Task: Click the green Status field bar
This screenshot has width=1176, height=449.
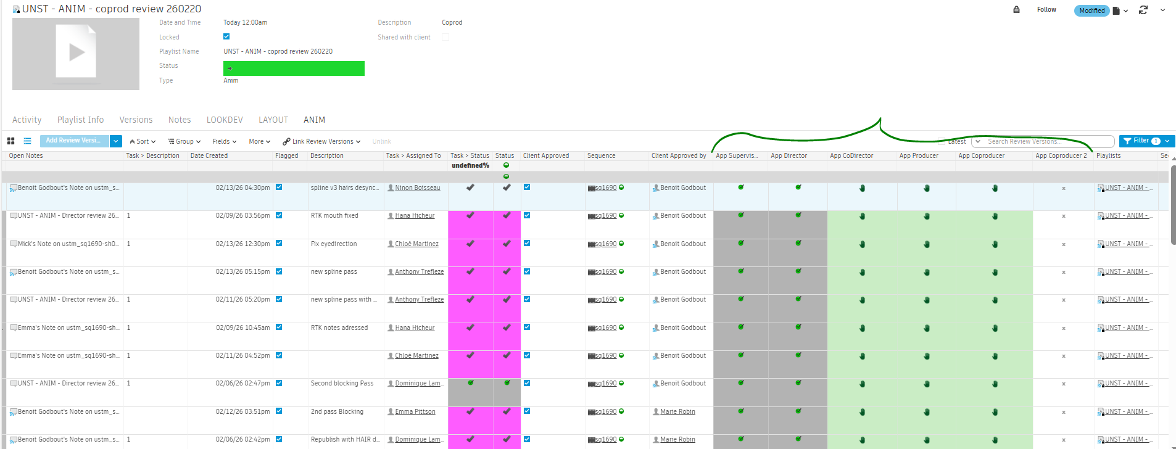Action: coord(294,68)
